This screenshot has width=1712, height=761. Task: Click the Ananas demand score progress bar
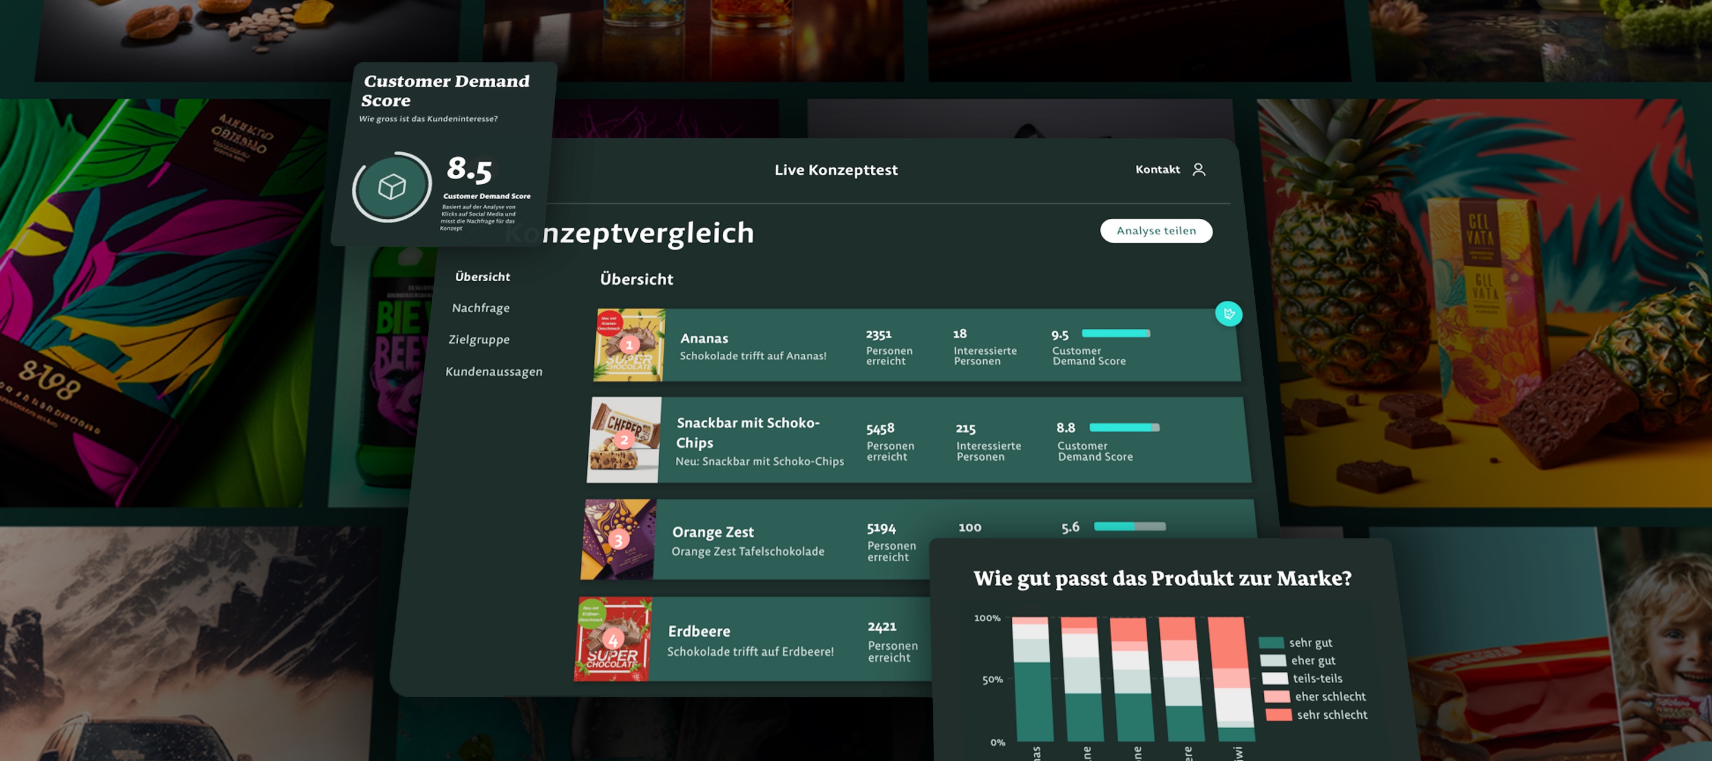1115,334
